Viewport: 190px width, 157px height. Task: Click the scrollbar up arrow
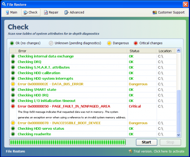coord(178,50)
